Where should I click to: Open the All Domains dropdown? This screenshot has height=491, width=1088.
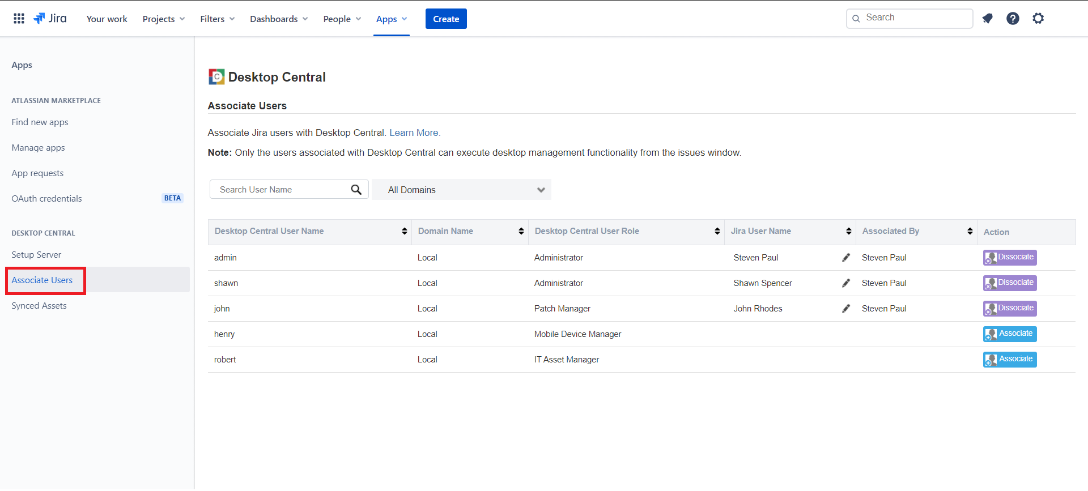pos(461,190)
